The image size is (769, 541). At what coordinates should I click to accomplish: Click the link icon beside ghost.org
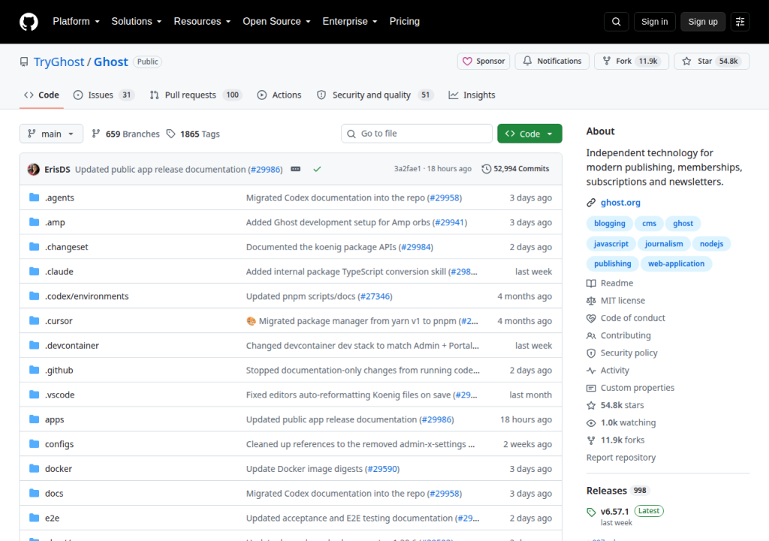coord(591,202)
